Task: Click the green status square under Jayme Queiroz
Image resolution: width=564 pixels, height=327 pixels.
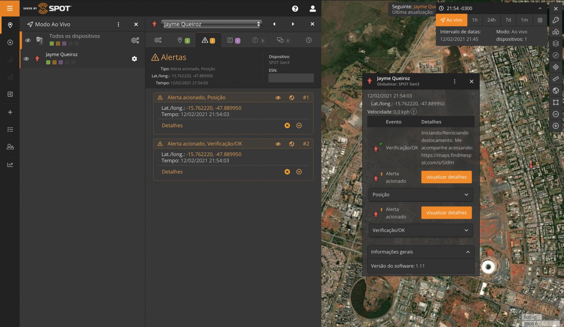Action: 48,62
